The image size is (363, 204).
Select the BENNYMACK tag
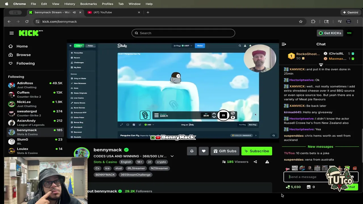[105, 175]
